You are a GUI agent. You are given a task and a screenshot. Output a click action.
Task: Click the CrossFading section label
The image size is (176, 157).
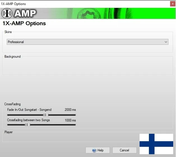12,104
